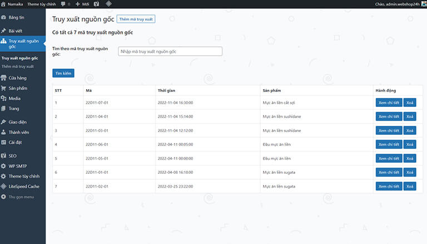Click the Yoast SEO icon in admin bar
This screenshot has width=427, height=244.
96,4
